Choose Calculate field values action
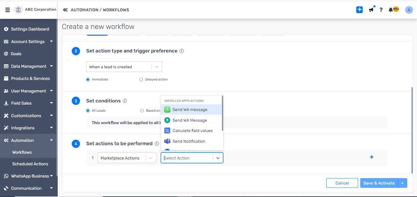The width and height of the screenshot is (417, 197). [x=191, y=131]
